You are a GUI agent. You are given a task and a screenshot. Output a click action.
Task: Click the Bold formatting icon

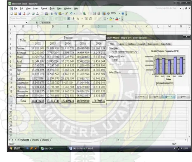43,19
